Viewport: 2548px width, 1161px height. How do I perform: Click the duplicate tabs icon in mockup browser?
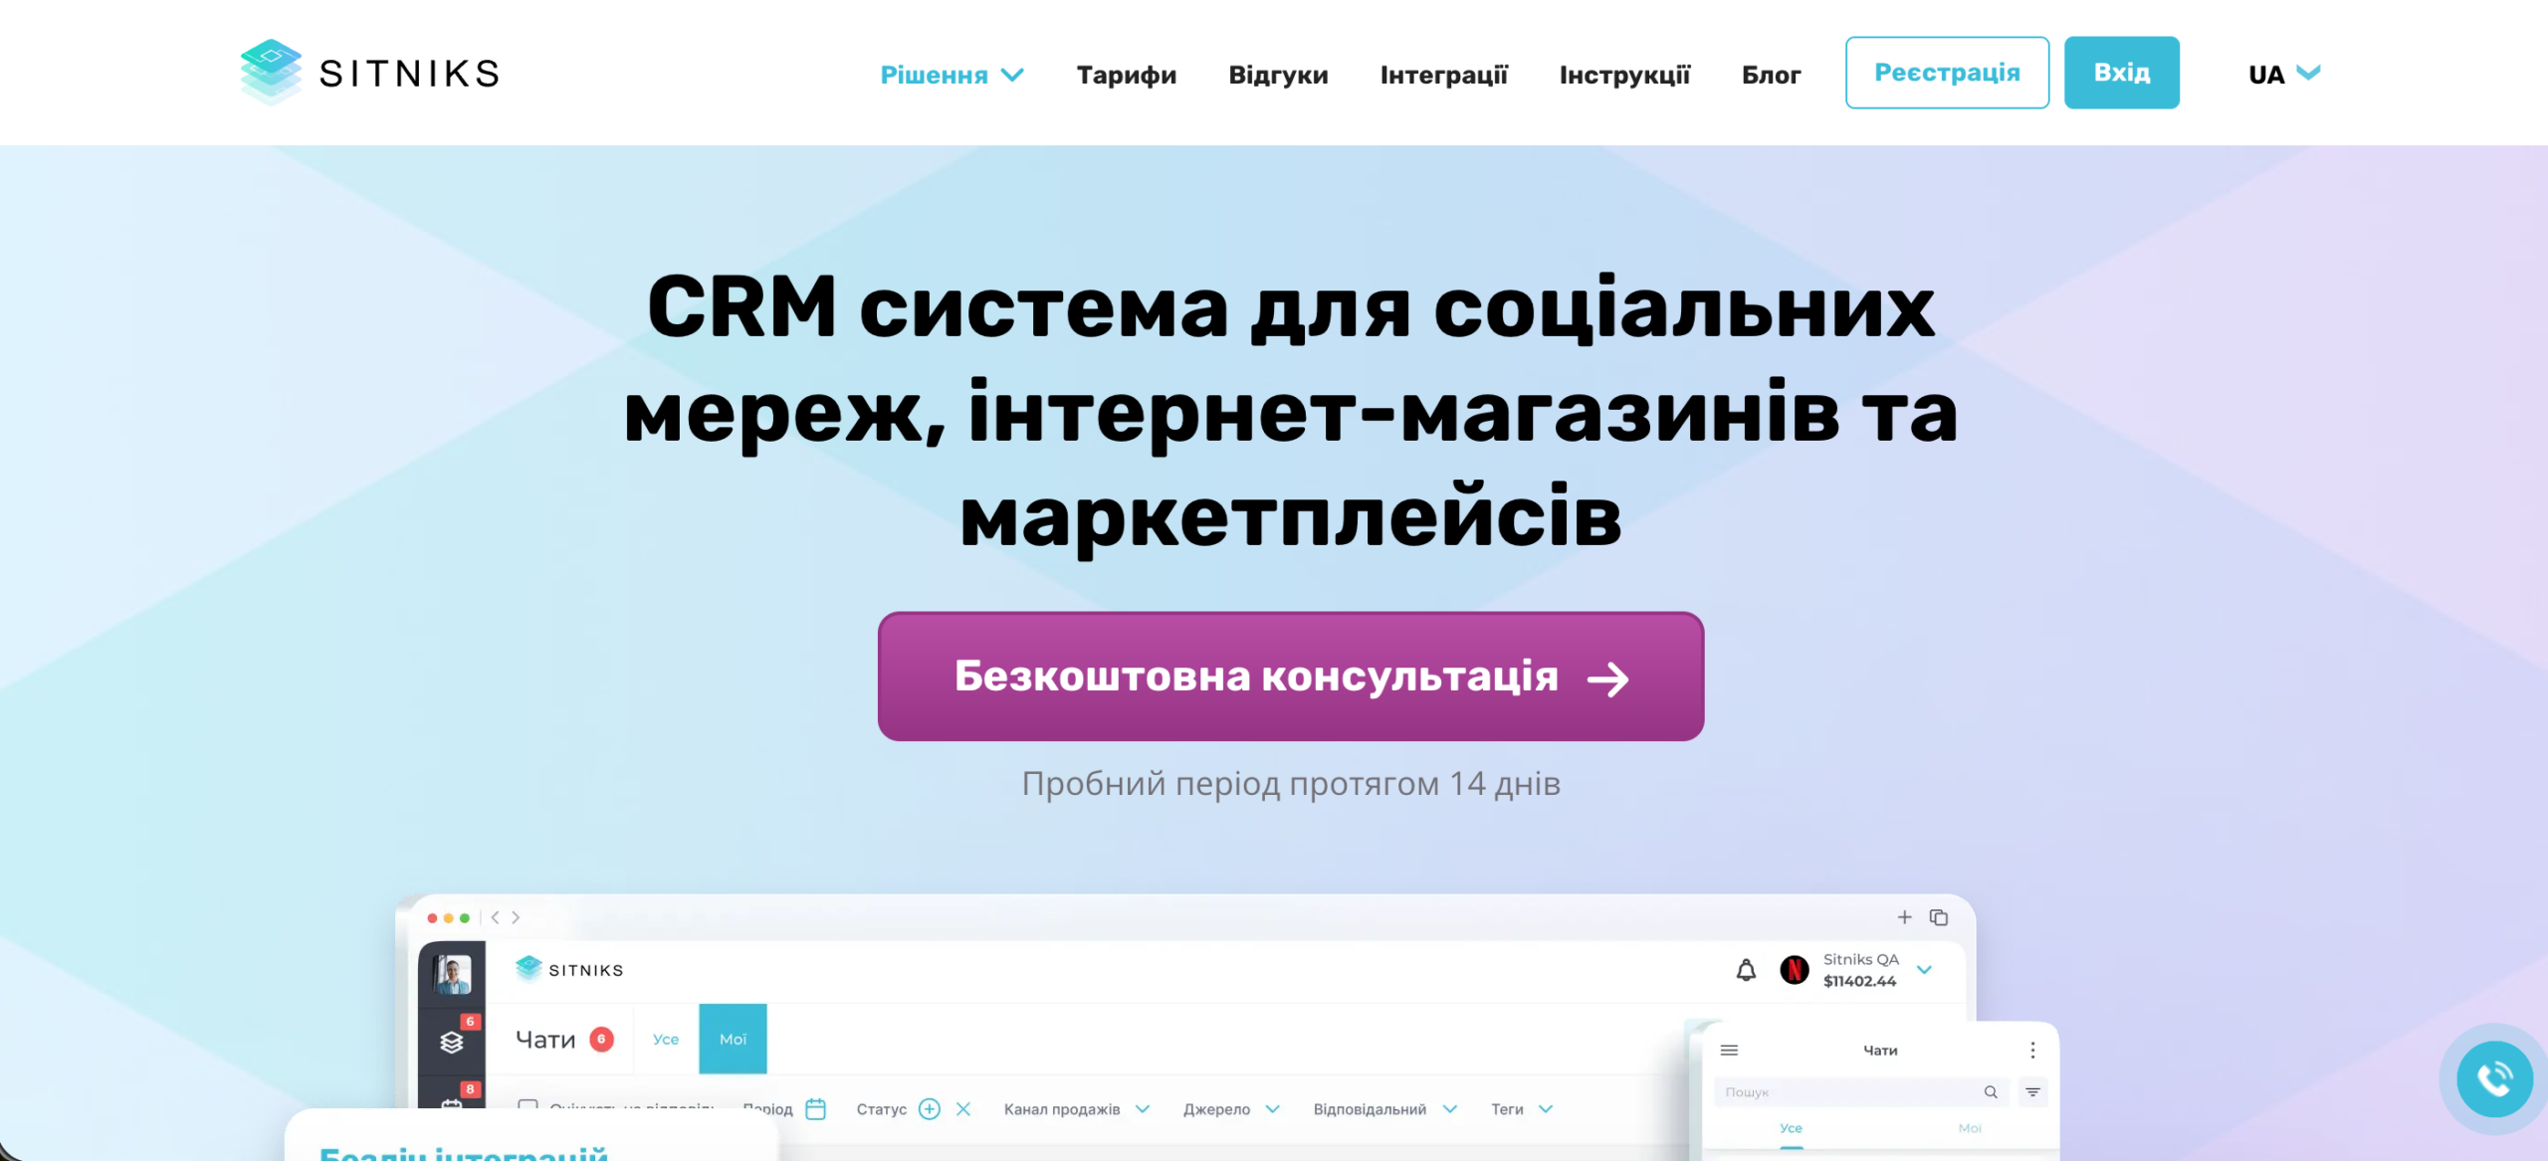[x=1939, y=917]
